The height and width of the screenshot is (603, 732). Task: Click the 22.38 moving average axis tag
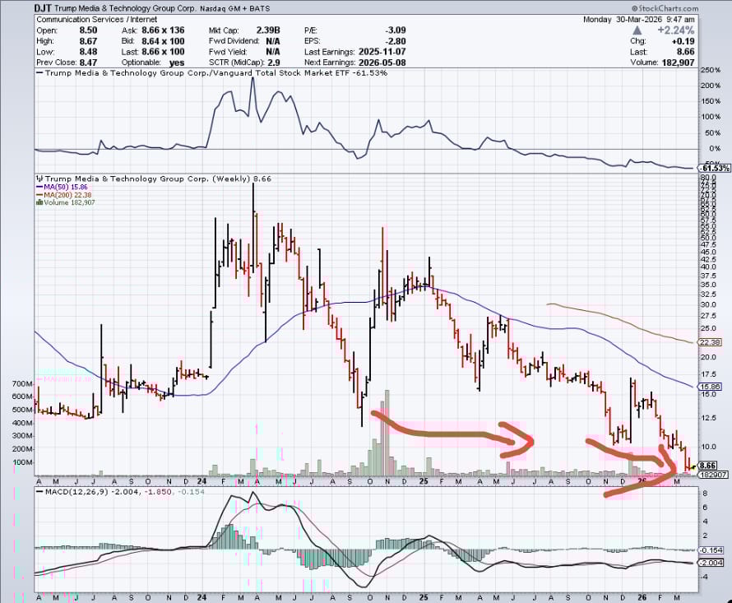pos(710,342)
